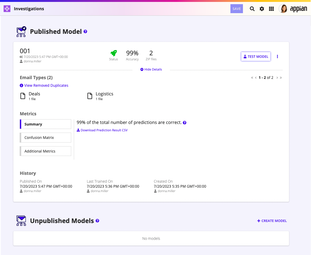Download Prediction Result CSV
Viewport: 311px width, 255px height.
tap(102, 130)
